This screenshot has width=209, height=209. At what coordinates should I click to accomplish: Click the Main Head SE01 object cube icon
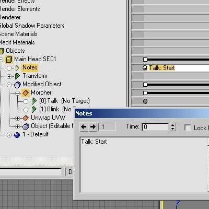click(x=9, y=59)
